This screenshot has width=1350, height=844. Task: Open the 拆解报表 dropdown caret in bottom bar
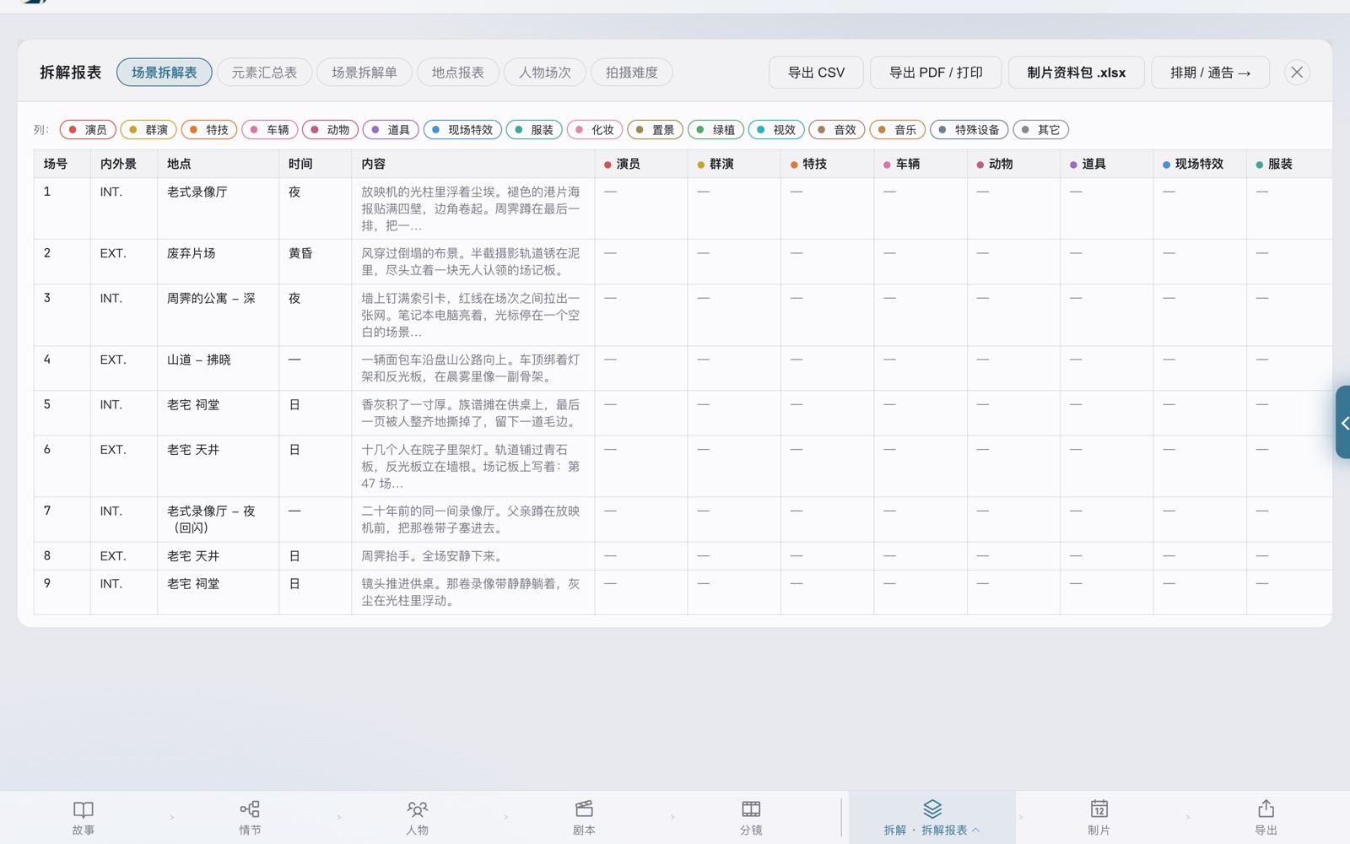(x=976, y=830)
